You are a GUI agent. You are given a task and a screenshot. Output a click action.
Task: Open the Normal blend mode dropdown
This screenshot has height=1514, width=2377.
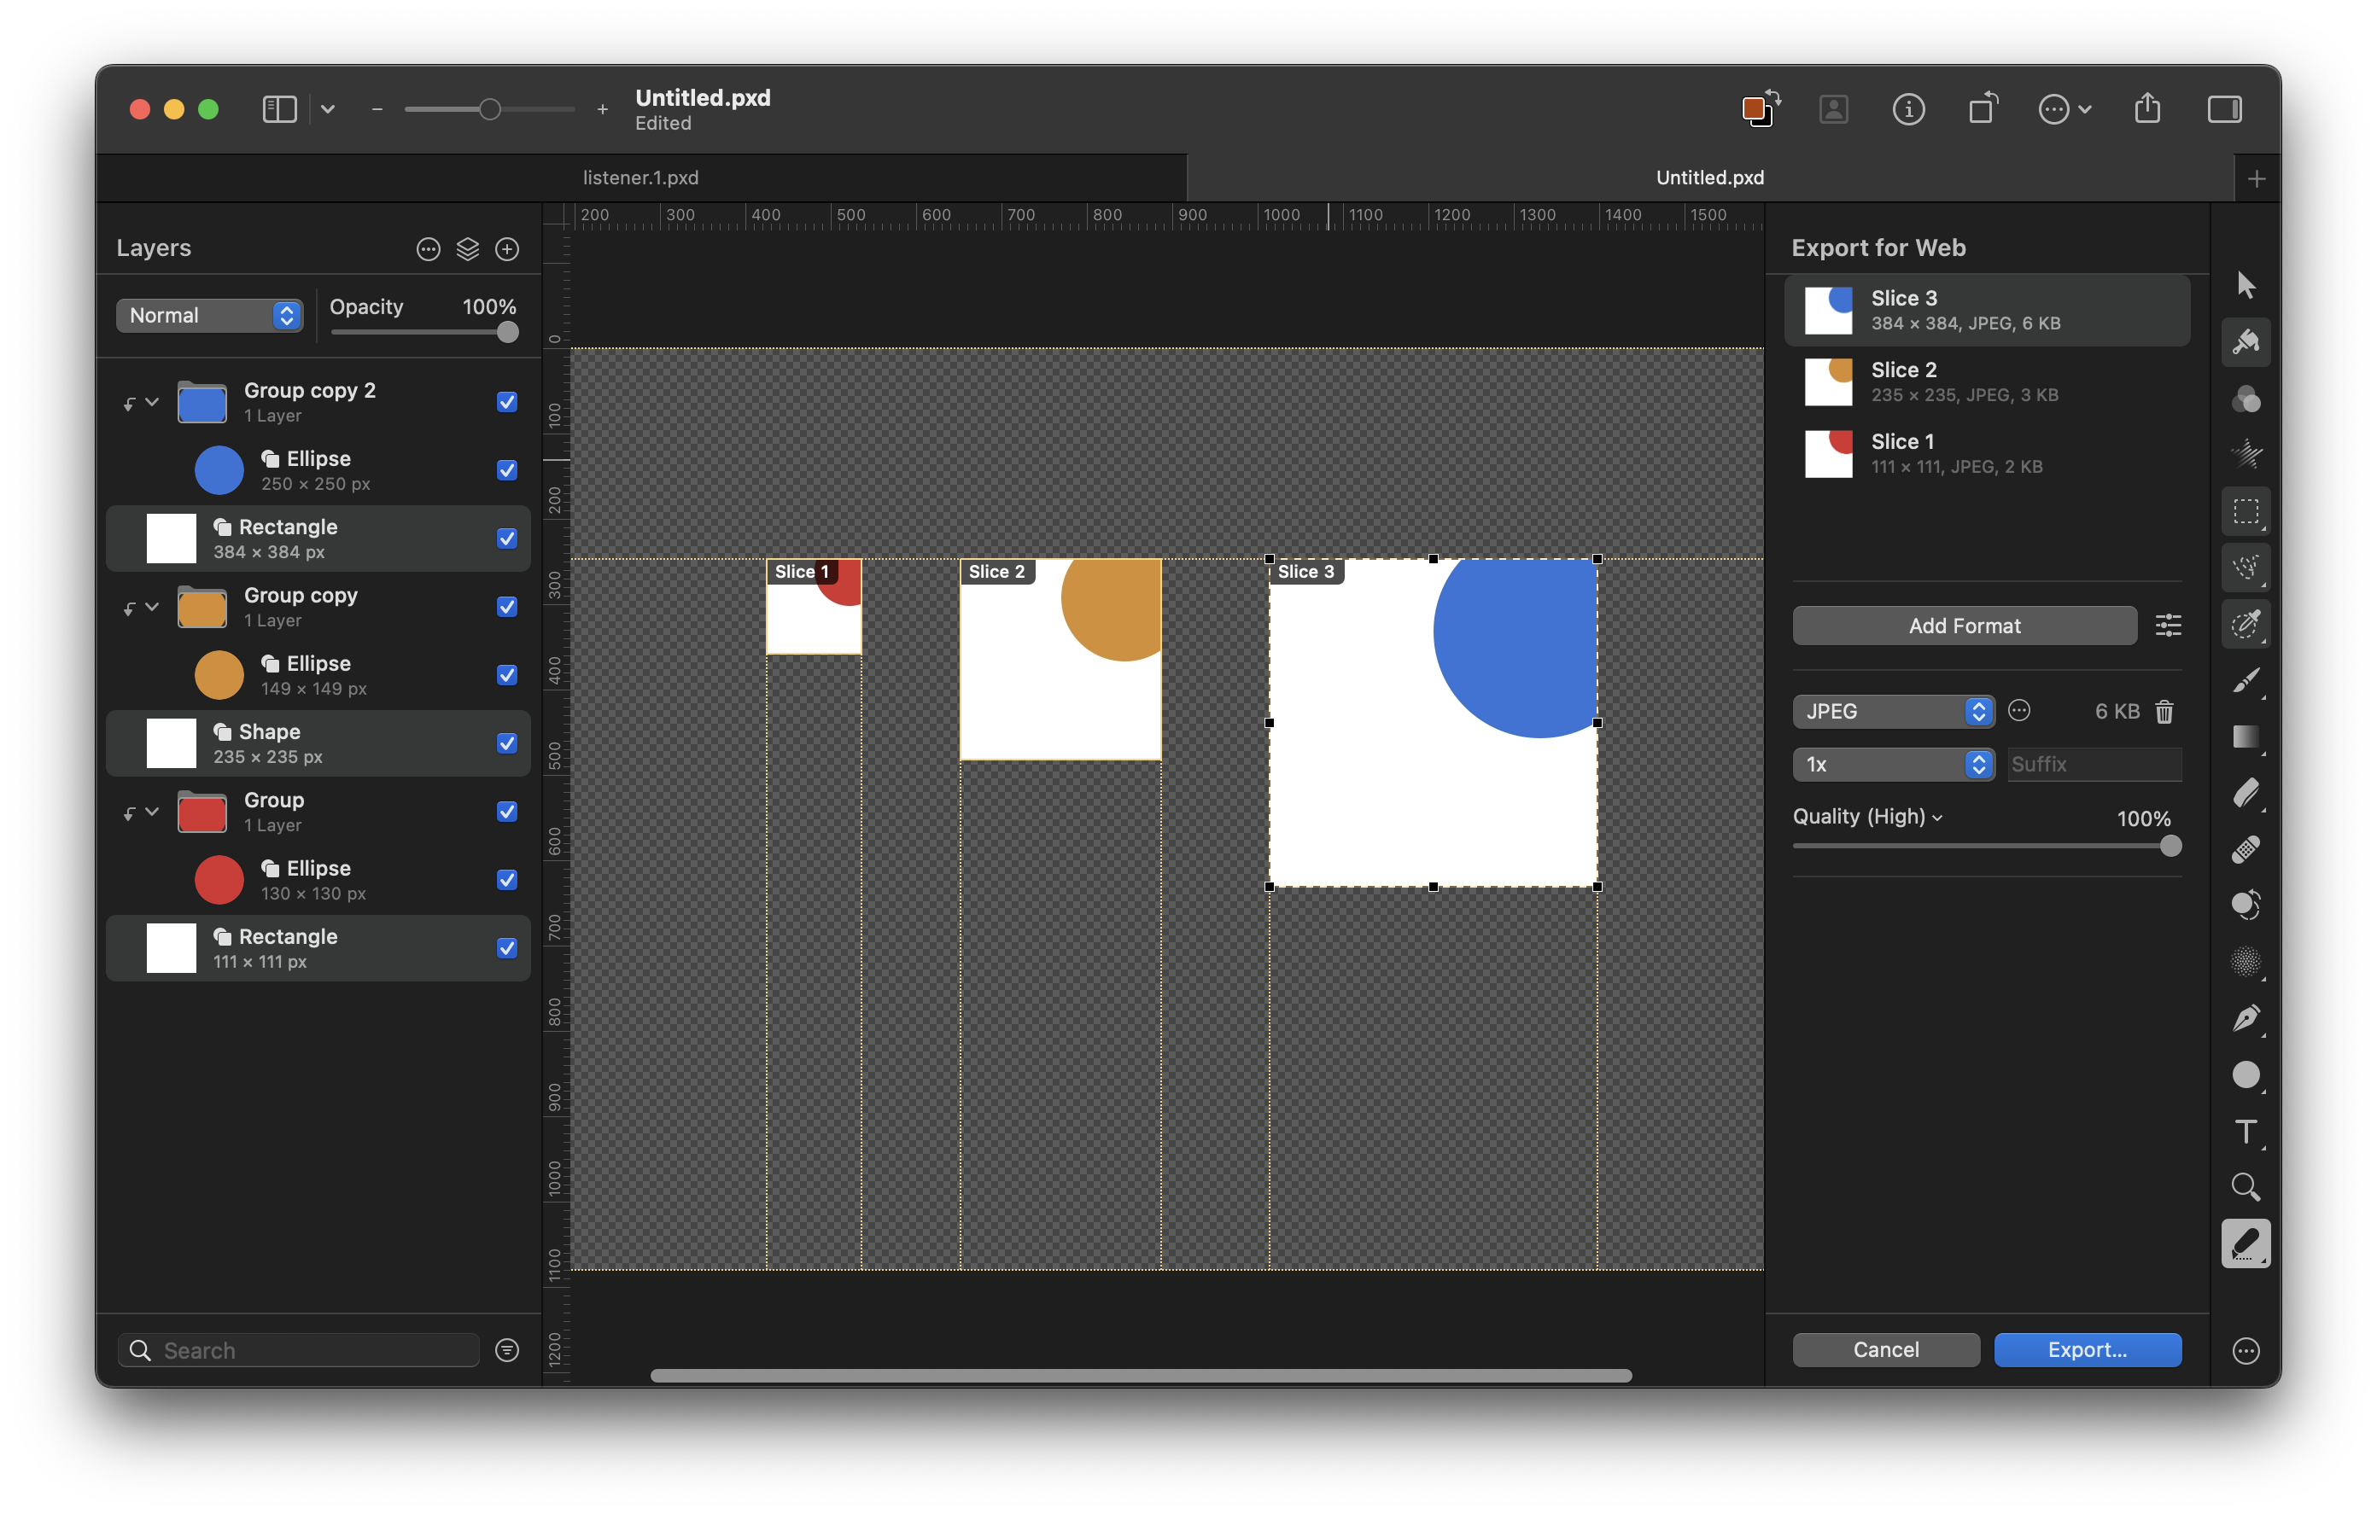coord(209,315)
